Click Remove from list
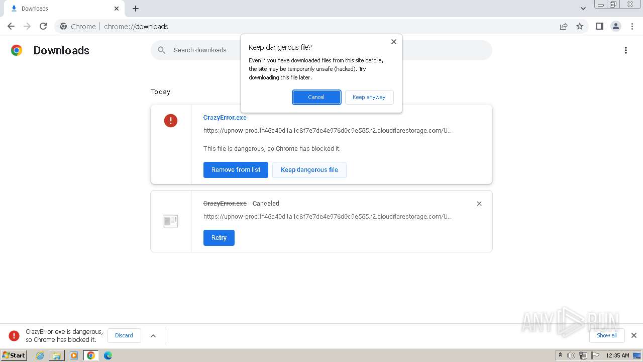Image resolution: width=643 pixels, height=362 pixels. [236, 170]
